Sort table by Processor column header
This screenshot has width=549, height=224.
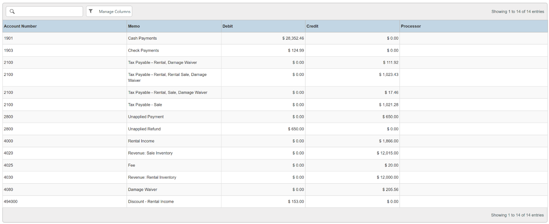pyautogui.click(x=411, y=26)
